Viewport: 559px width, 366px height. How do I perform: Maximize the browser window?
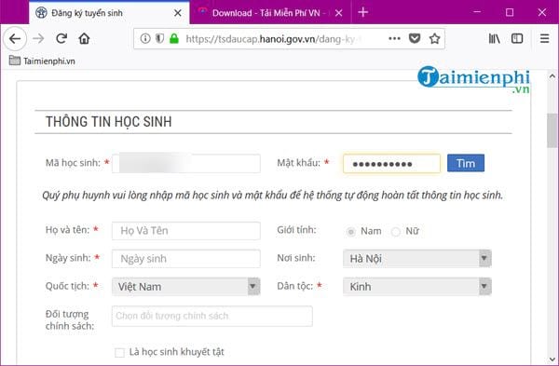pos(510,12)
